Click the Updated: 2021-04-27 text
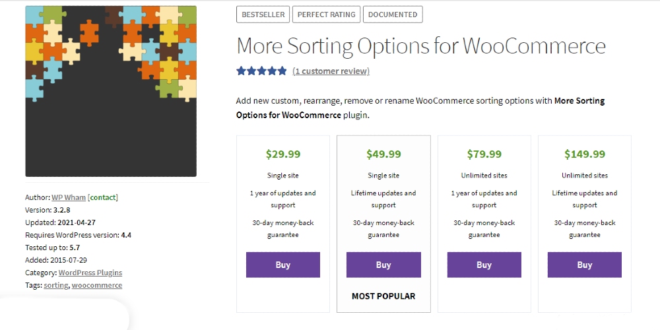Viewport: 660px width, 330px height. 60,222
